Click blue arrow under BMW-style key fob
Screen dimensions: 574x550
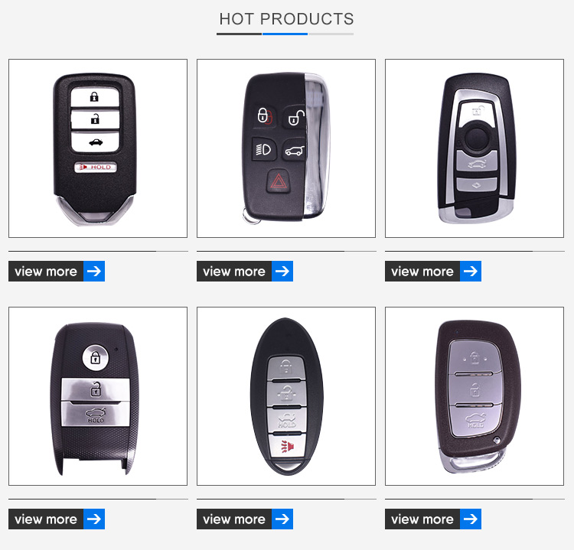pos(471,271)
